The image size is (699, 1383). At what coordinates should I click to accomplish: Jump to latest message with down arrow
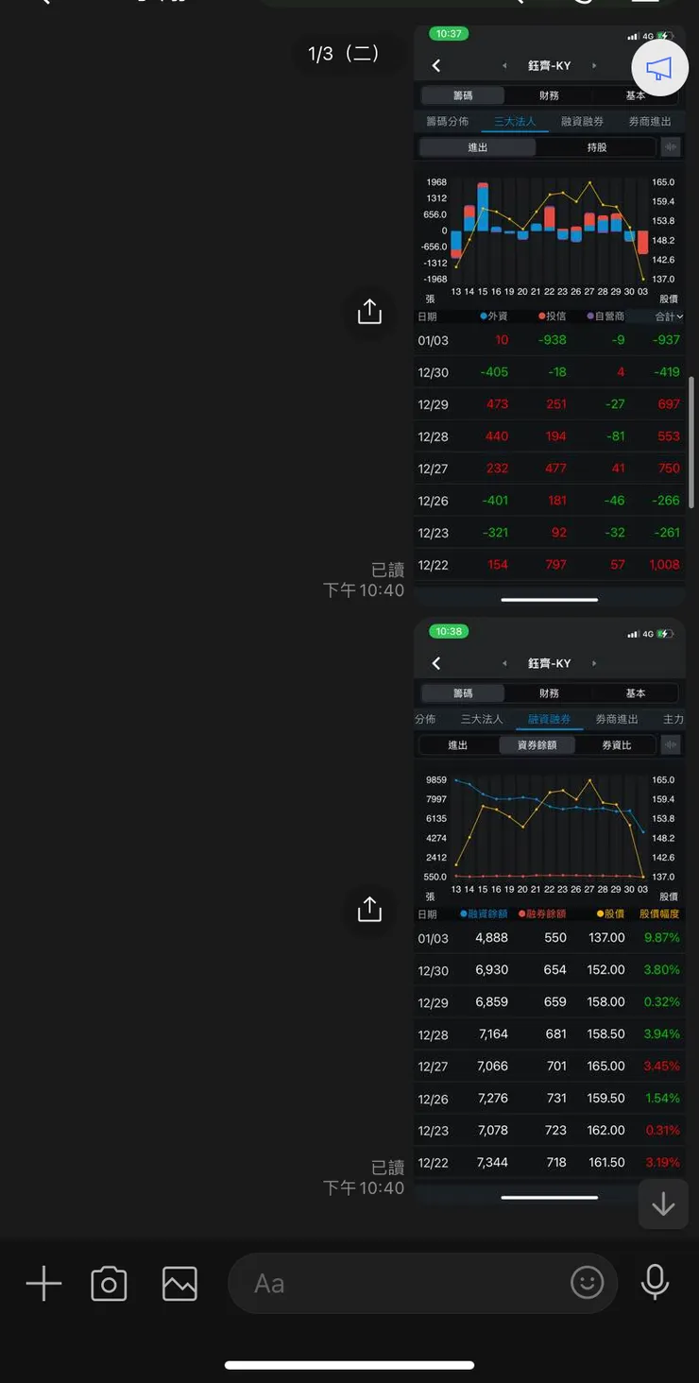click(x=663, y=1204)
